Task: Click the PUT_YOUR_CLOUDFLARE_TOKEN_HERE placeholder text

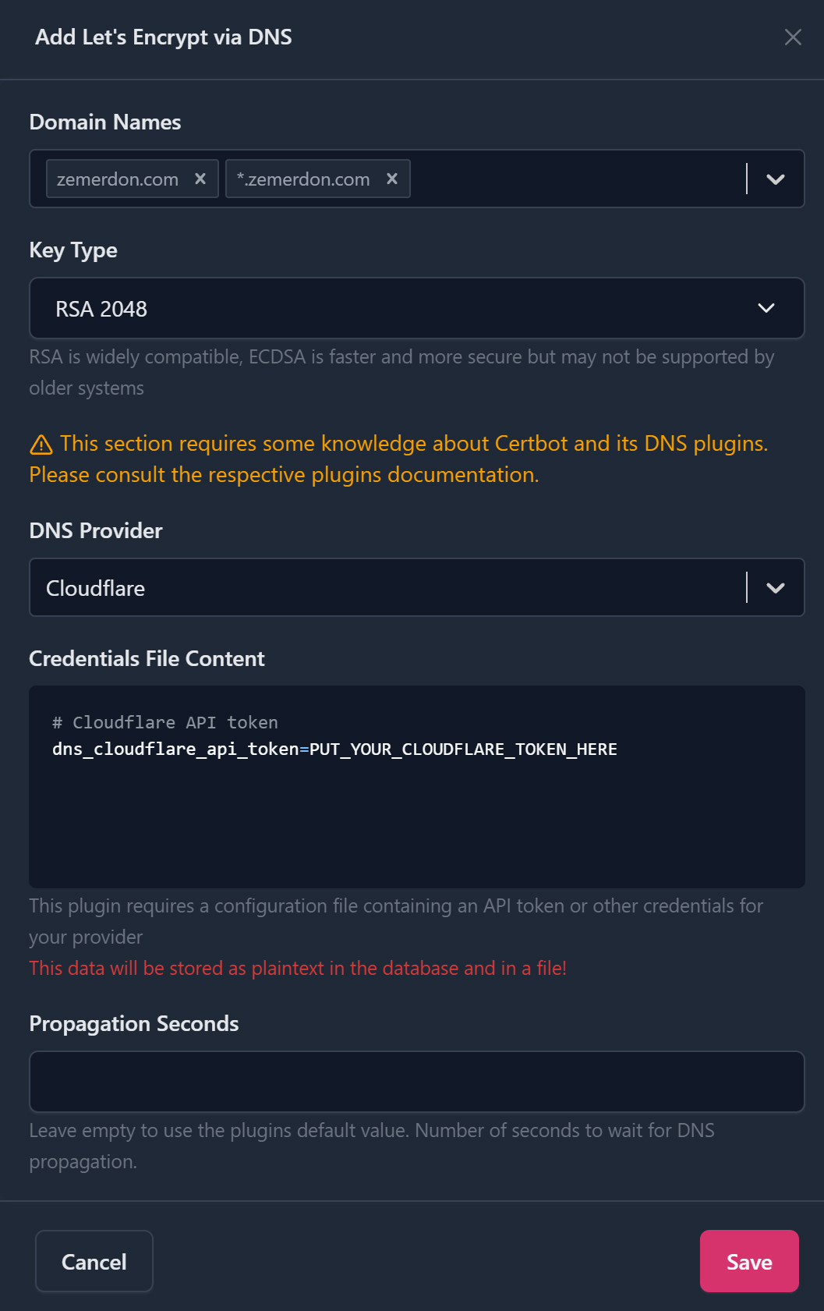Action: pyautogui.click(x=463, y=749)
